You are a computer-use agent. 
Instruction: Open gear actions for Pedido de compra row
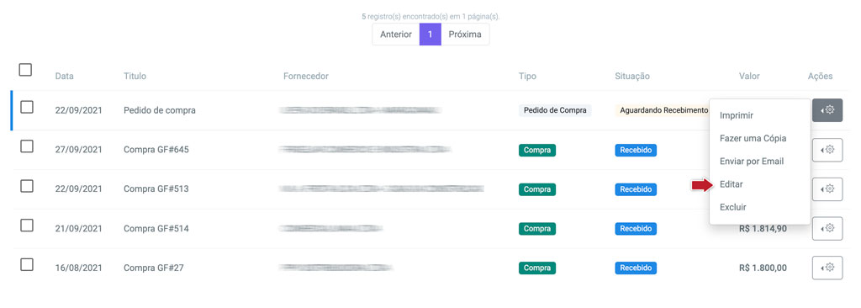pyautogui.click(x=827, y=110)
